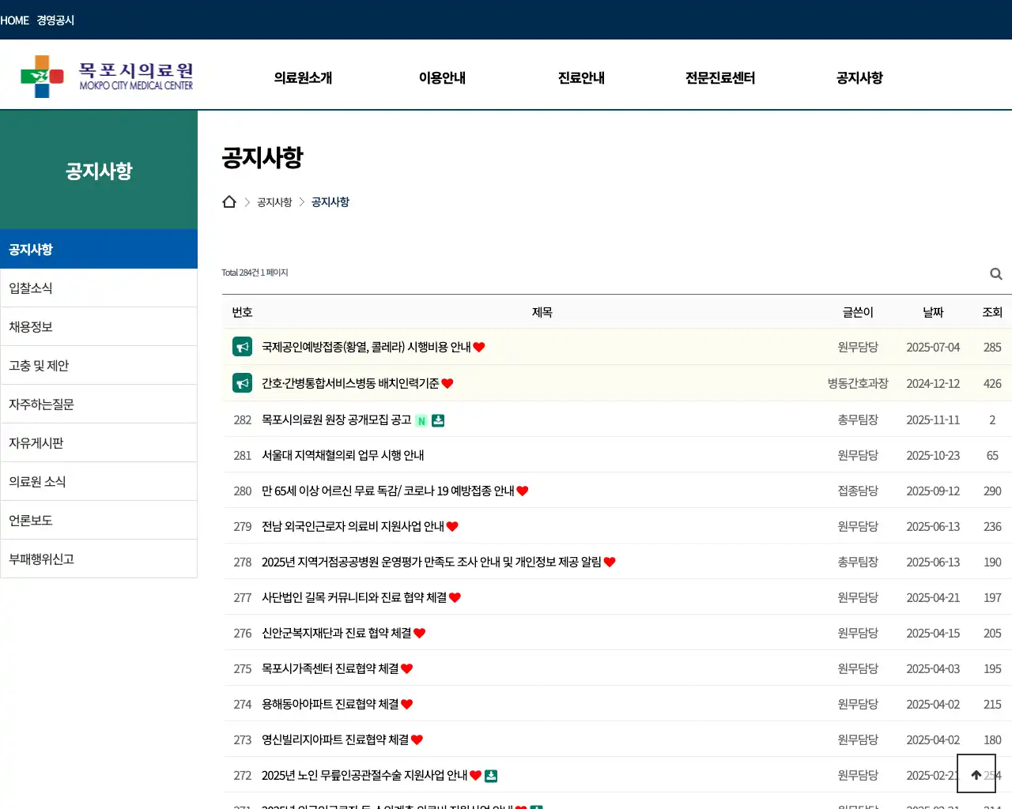The height and width of the screenshot is (809, 1012).
Task: Click the 공지사항 breadcrumb link in blue
Action: coord(330,202)
